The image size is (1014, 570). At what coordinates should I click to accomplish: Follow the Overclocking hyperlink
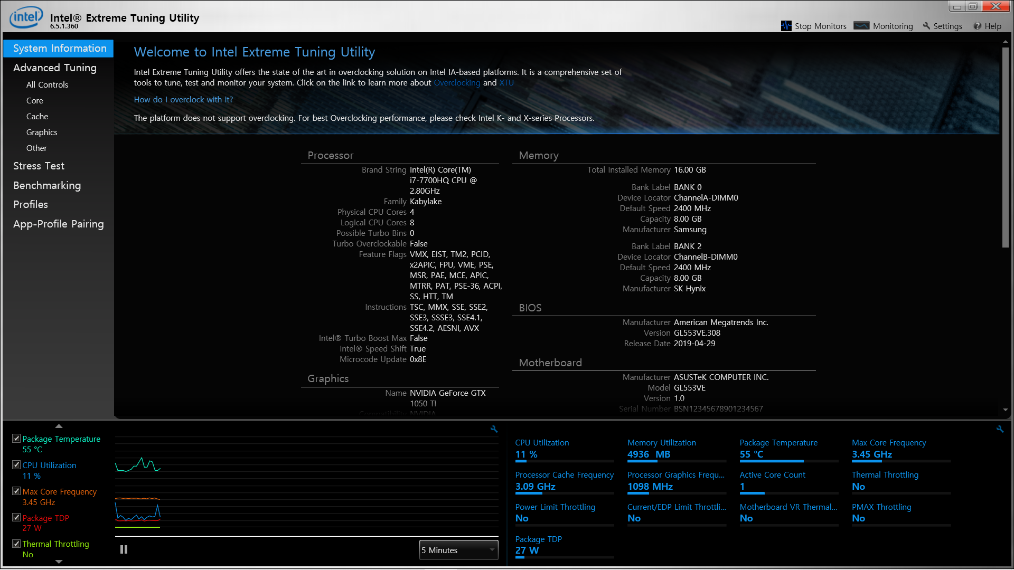pos(457,83)
